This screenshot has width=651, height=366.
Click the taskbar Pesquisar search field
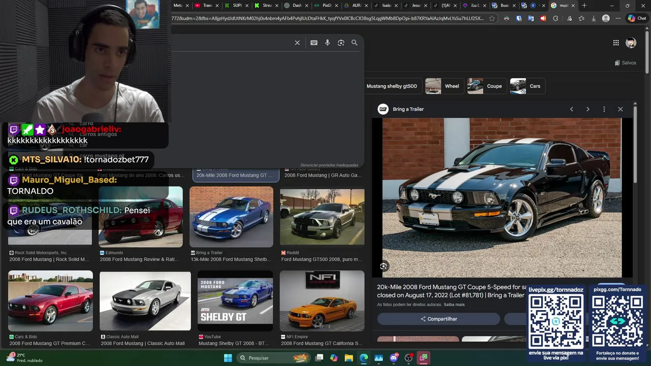click(274, 358)
